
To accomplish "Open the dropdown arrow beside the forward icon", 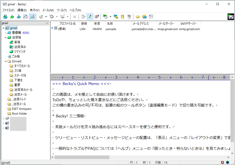I will pyautogui.click(x=68, y=17).
